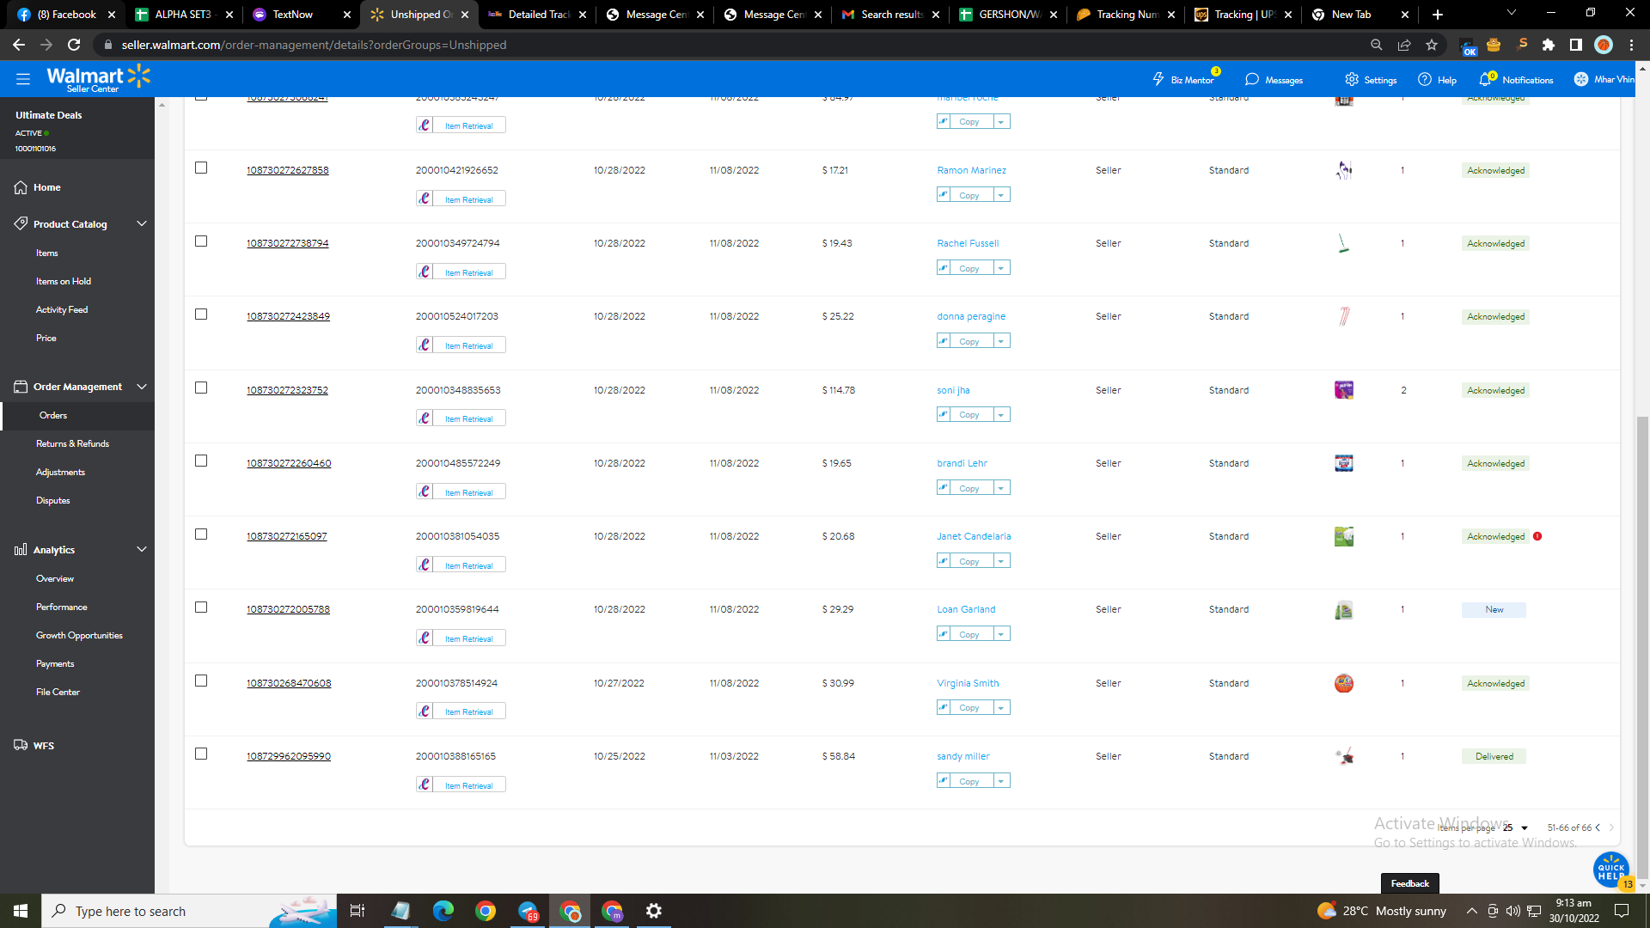The image size is (1650, 928).
Task: Click Copy button for sandy miller
Action: point(969,781)
